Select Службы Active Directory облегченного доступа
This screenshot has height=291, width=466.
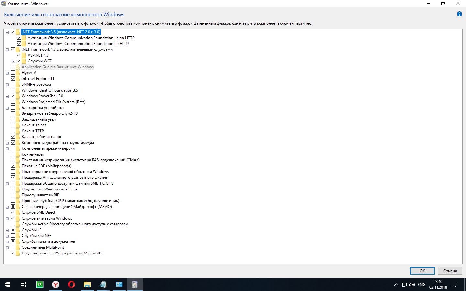(x=75, y=224)
